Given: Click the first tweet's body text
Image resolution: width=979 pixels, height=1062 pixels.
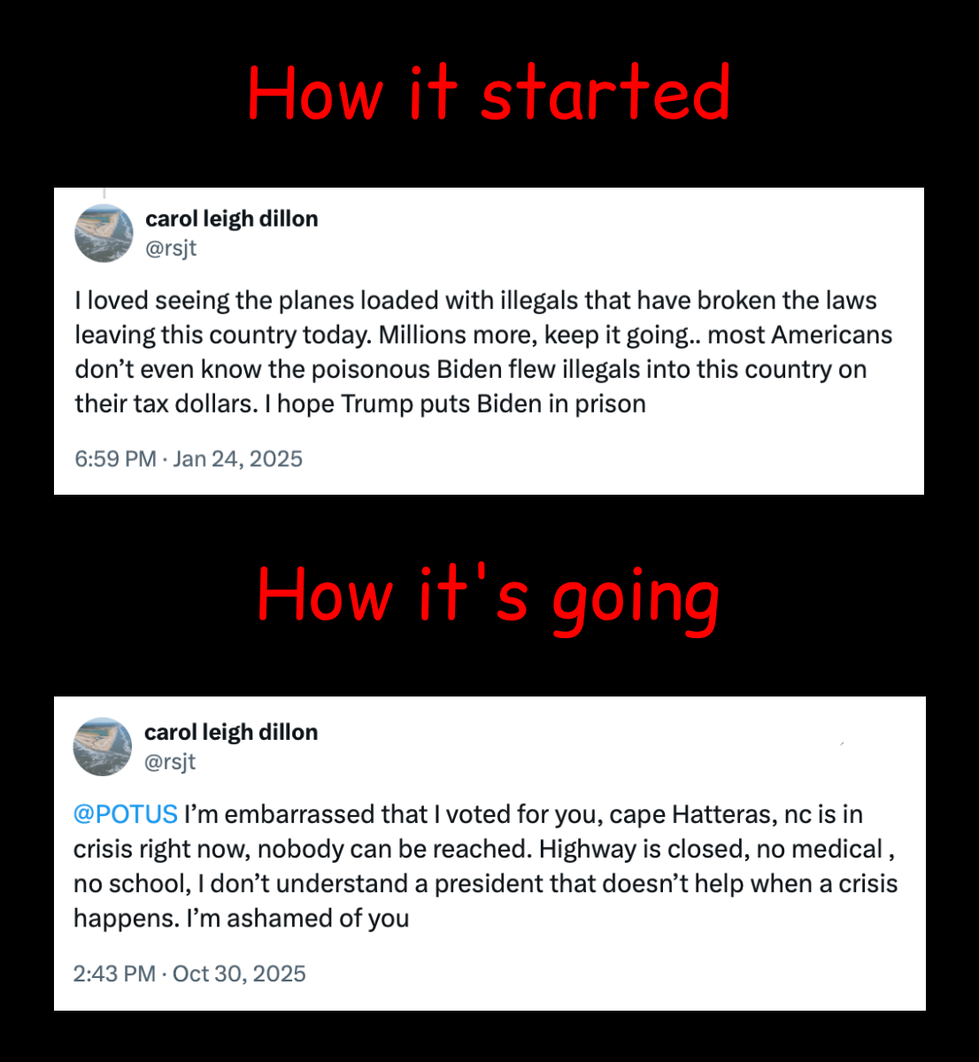Looking at the screenshot, I should pos(483,352).
